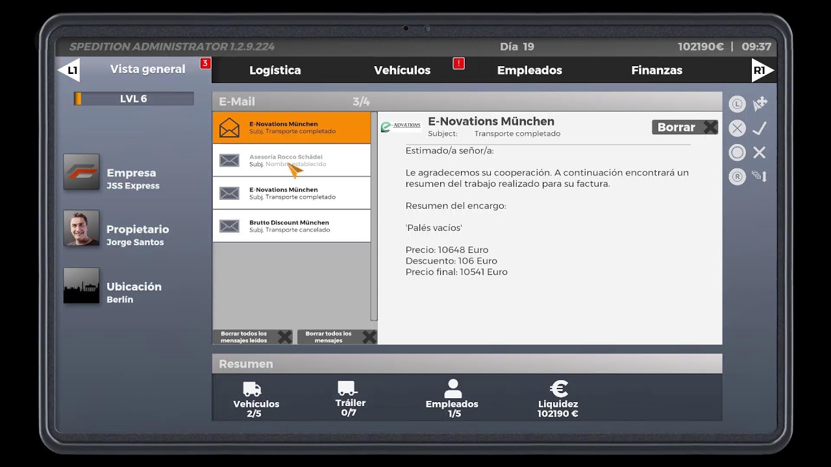Click Borrar todos los mensajes leídos button
Image resolution: width=831 pixels, height=467 pixels.
click(x=253, y=337)
